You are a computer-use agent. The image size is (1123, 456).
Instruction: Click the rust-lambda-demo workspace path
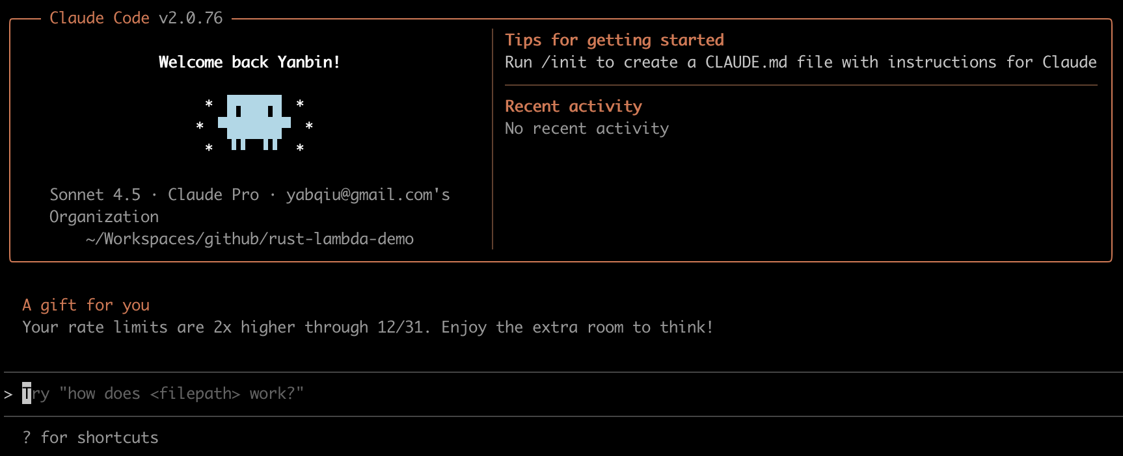250,239
